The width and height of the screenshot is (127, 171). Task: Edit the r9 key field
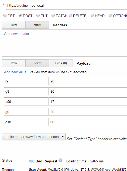(26, 81)
